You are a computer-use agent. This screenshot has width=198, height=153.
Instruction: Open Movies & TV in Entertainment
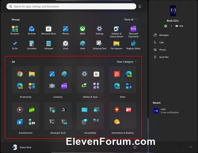point(20,122)
